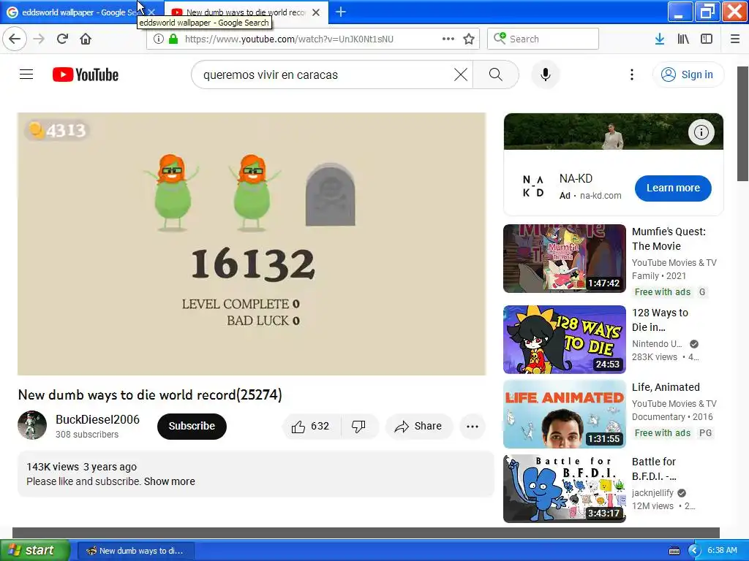Open Life, Animated video thumbnail

click(x=564, y=413)
